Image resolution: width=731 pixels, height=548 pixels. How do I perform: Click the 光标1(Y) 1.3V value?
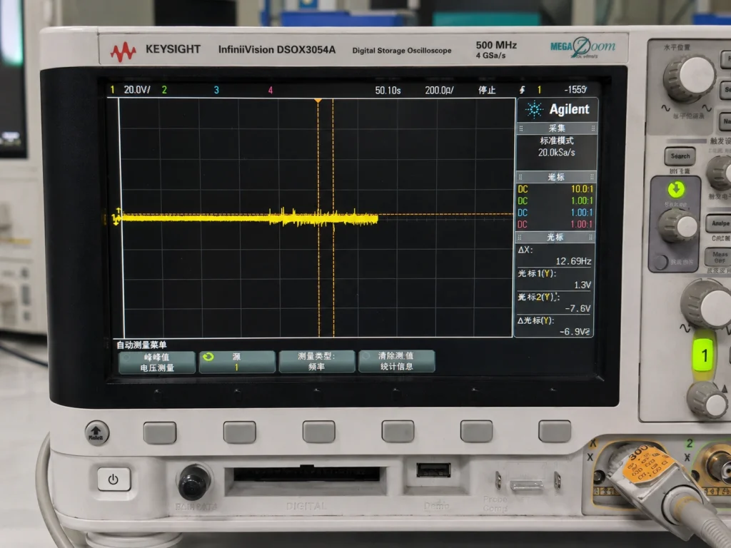coord(583,285)
